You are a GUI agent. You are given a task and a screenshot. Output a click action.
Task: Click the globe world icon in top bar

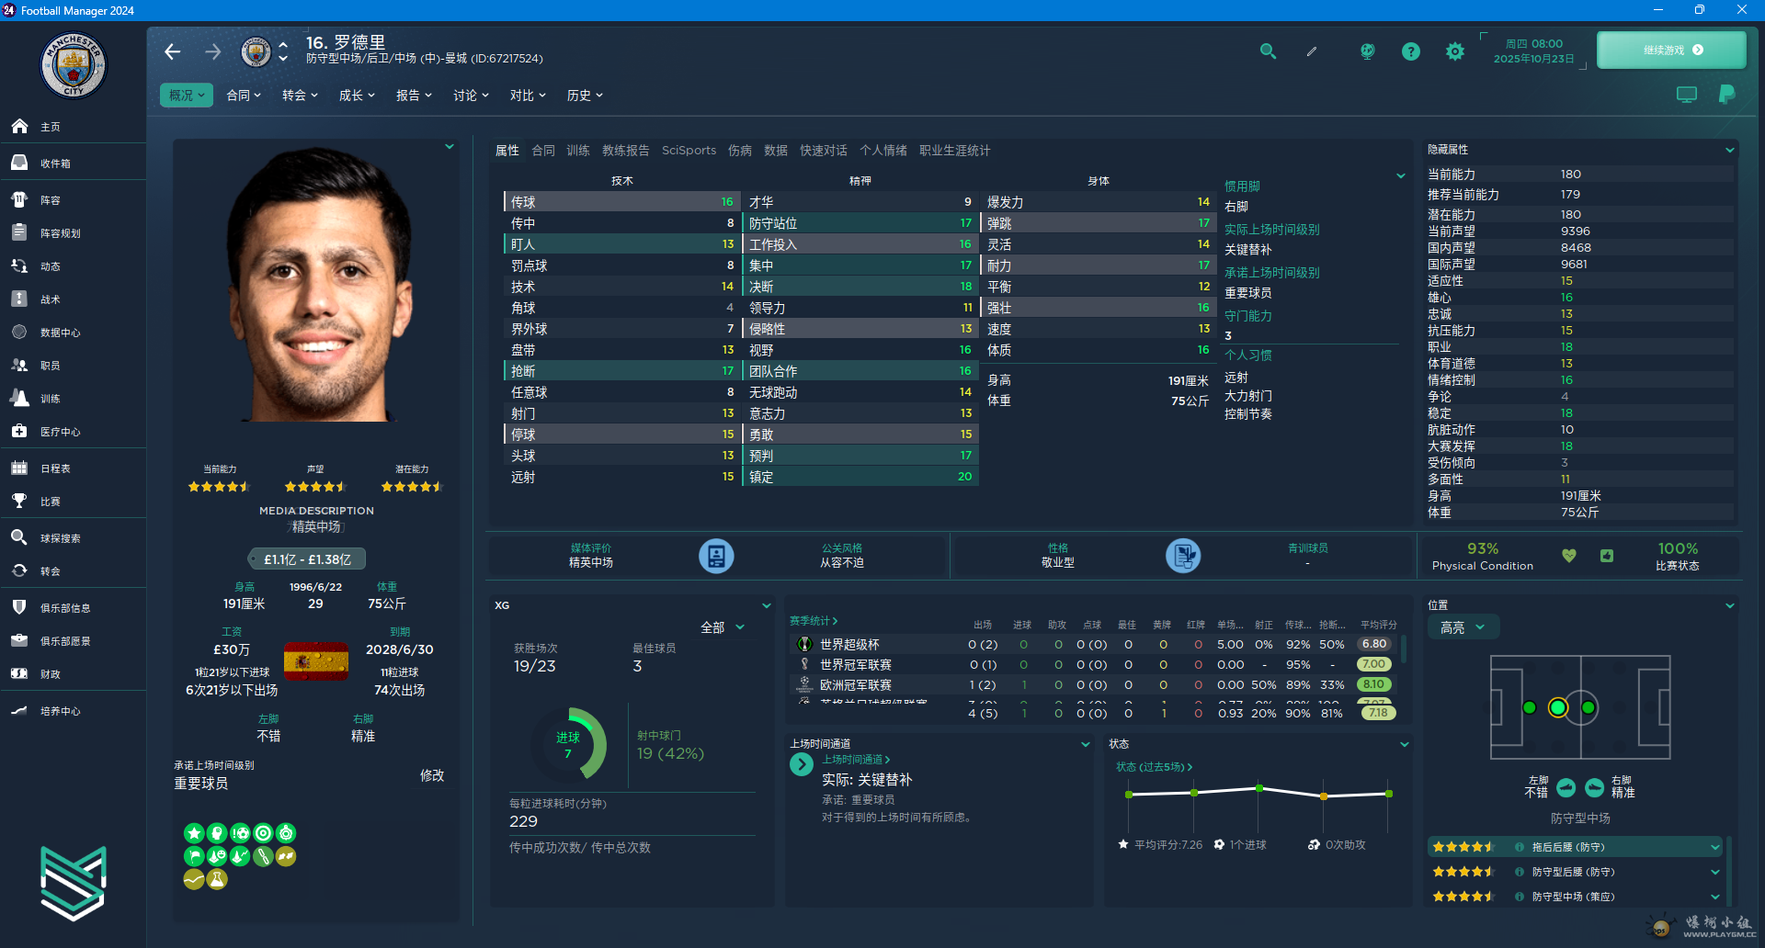click(x=1368, y=51)
